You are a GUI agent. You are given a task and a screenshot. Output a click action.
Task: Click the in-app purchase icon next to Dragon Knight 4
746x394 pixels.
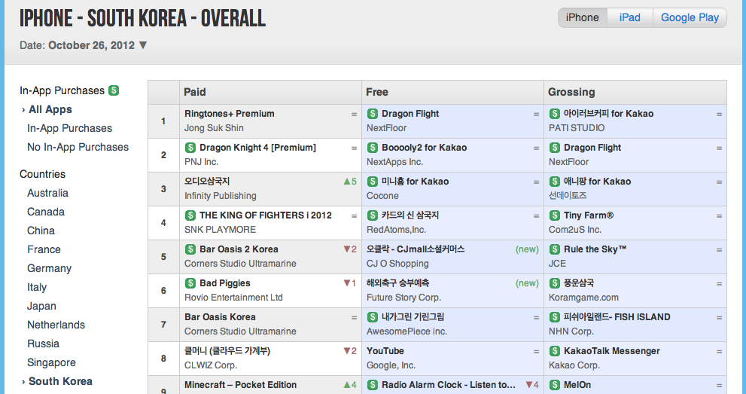[x=190, y=148]
